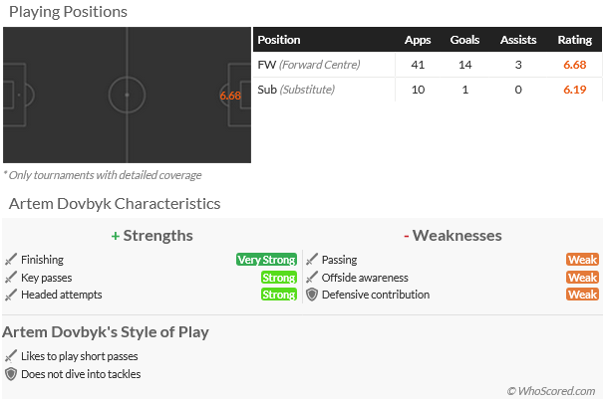Click the shield icon beside Does not dive into tackles

pos(11,374)
